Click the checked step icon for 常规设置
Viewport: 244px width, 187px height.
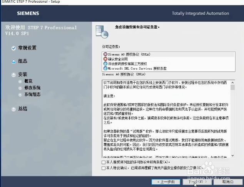tap(14, 48)
